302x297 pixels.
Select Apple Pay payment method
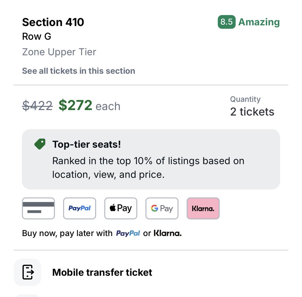pos(121,208)
